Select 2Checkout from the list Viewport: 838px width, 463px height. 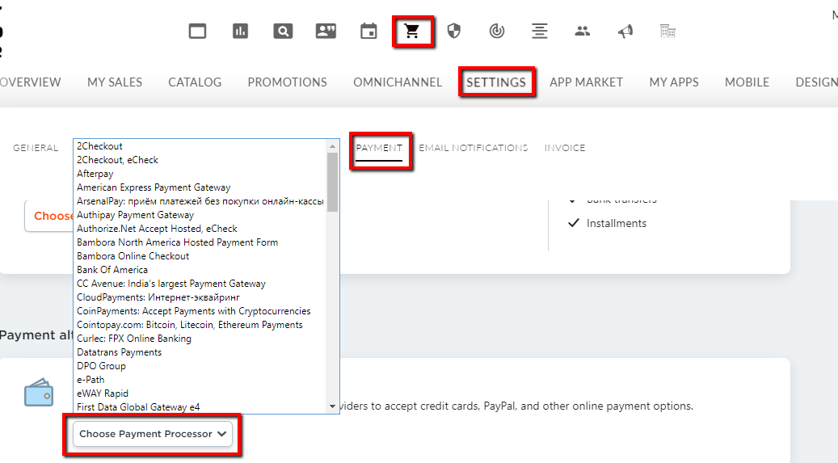200,146
